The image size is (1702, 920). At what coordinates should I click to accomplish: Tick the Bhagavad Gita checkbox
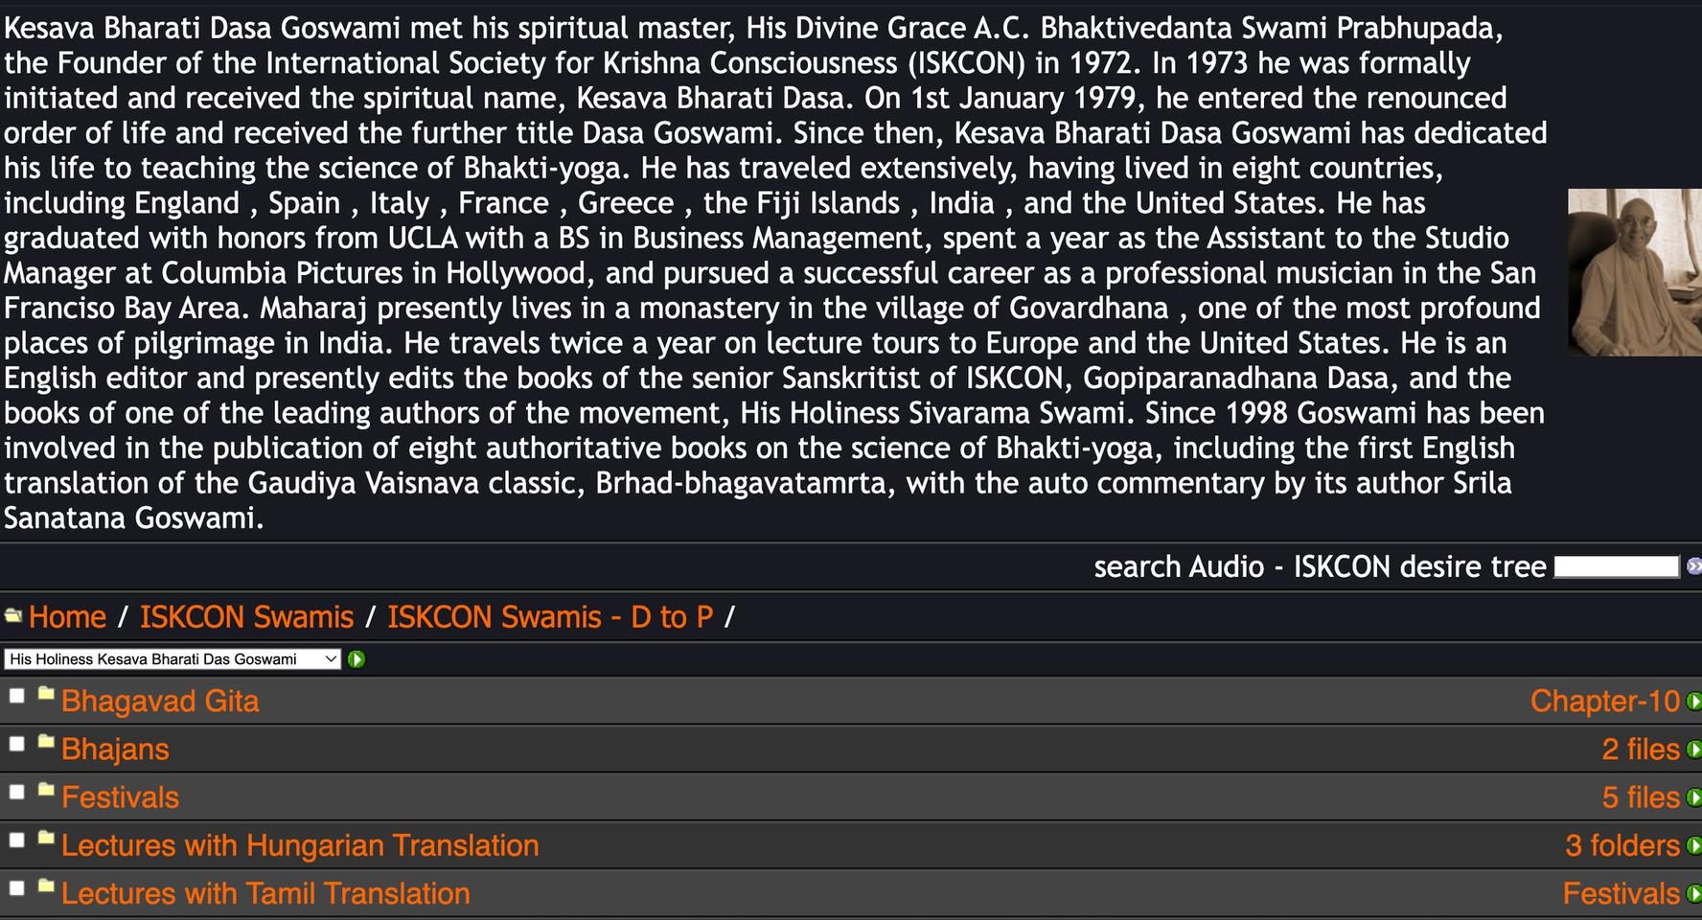tap(17, 697)
